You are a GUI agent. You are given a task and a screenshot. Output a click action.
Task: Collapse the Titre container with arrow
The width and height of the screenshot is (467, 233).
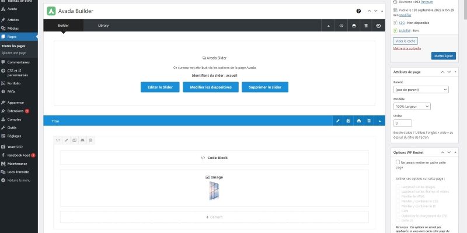pos(379,121)
